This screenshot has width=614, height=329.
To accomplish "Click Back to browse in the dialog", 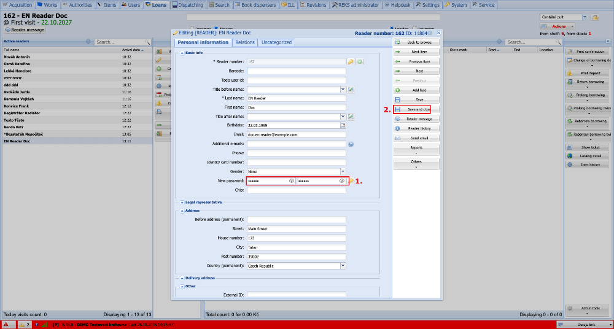I will click(416, 42).
